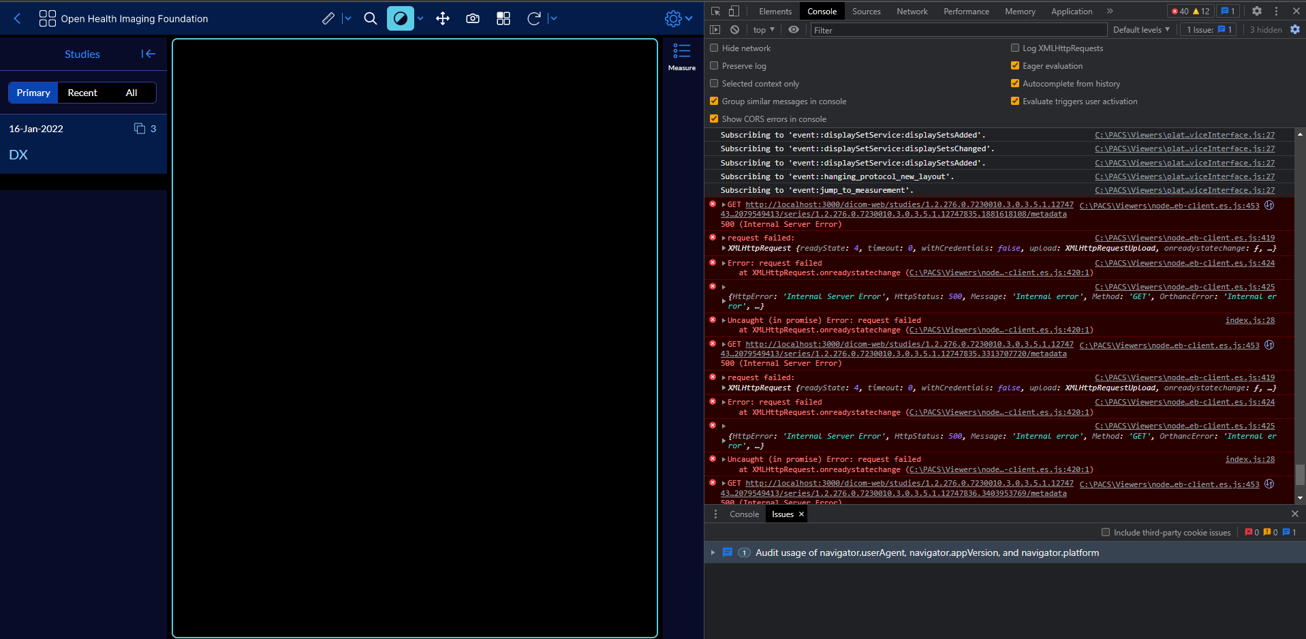The width and height of the screenshot is (1306, 639).
Task: Open the viewport layout grid tool
Action: pyautogui.click(x=503, y=18)
